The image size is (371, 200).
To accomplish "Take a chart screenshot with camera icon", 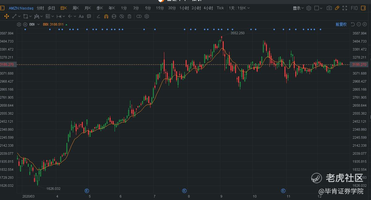I will (x=329, y=8).
